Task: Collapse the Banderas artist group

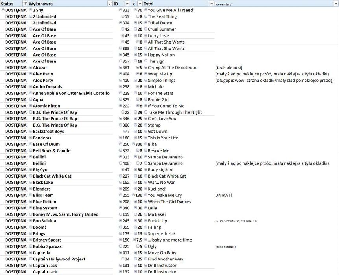Action: coord(31,137)
